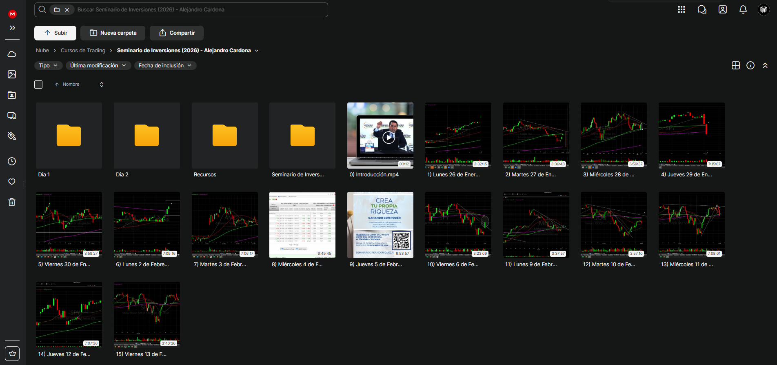
Task: Show the info panel icon
Action: (x=750, y=65)
